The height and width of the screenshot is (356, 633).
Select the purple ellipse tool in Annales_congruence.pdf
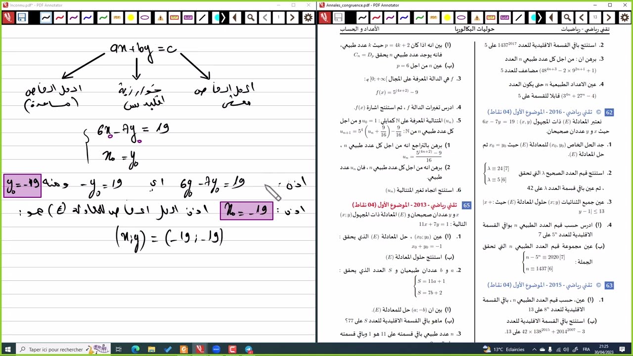461,18
